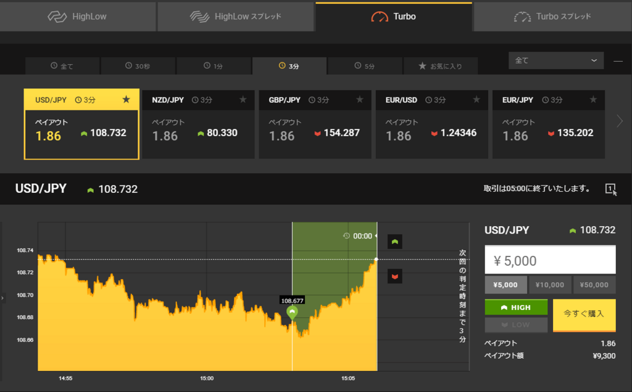
Task: Open the 全て filter dropdown
Action: pos(555,60)
